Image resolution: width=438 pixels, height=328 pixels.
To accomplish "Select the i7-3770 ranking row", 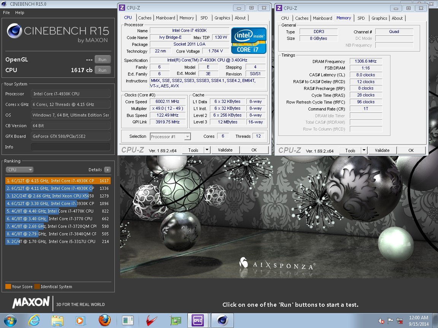I will click(x=58, y=219).
